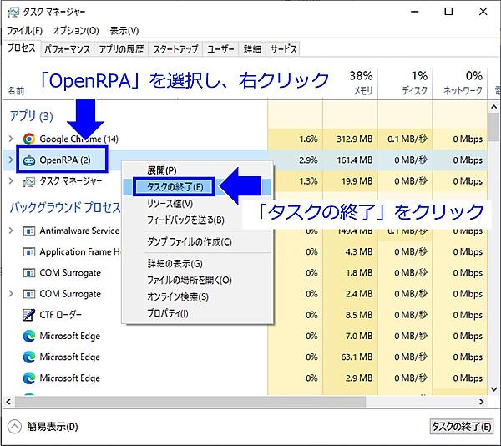Click the bottom タスクの終了(E) button

click(x=462, y=427)
